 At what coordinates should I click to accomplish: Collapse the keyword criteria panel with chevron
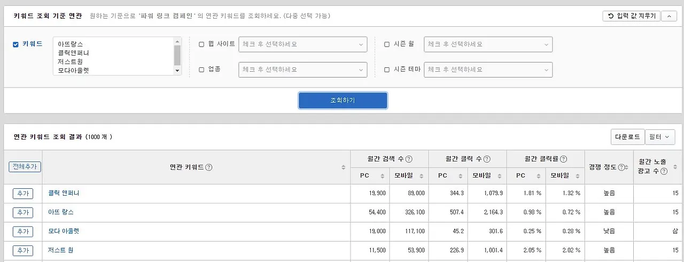[x=669, y=16]
